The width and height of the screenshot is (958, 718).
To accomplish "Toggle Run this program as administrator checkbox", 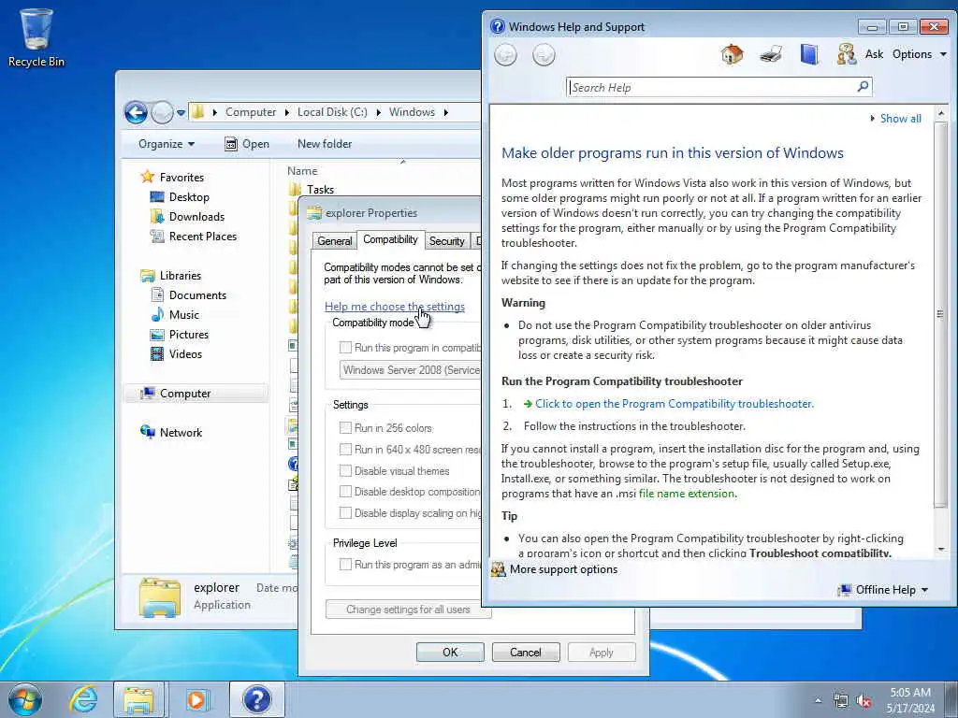I will pos(345,565).
